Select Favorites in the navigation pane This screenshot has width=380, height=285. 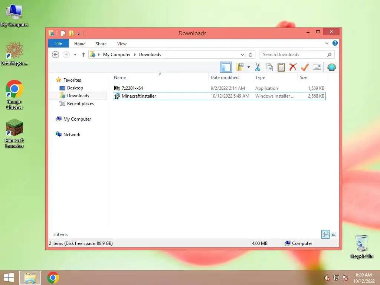pos(72,80)
